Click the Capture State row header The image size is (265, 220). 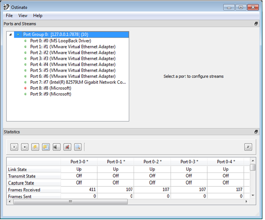[34, 183]
